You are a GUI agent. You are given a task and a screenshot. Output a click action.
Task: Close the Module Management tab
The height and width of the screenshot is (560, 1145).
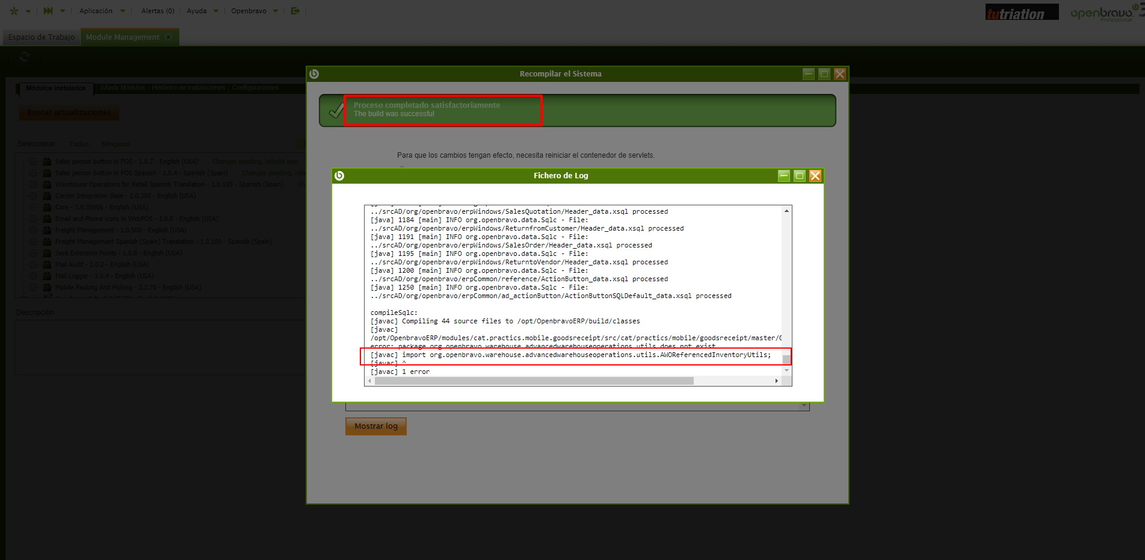click(x=168, y=37)
